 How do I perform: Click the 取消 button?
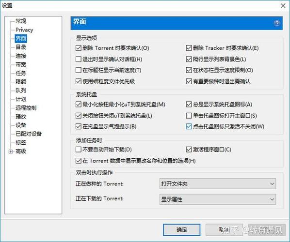click(x=224, y=230)
